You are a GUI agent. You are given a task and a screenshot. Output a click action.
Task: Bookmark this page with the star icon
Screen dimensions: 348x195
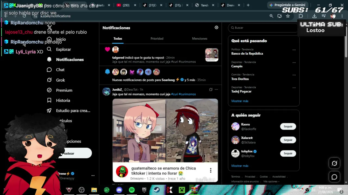pos(288,16)
